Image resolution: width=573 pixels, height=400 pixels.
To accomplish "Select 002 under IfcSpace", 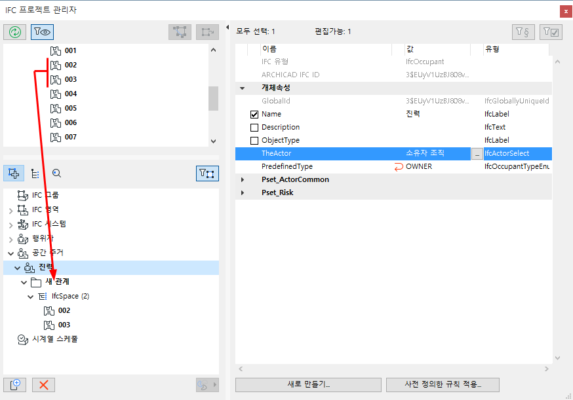I will (64, 310).
